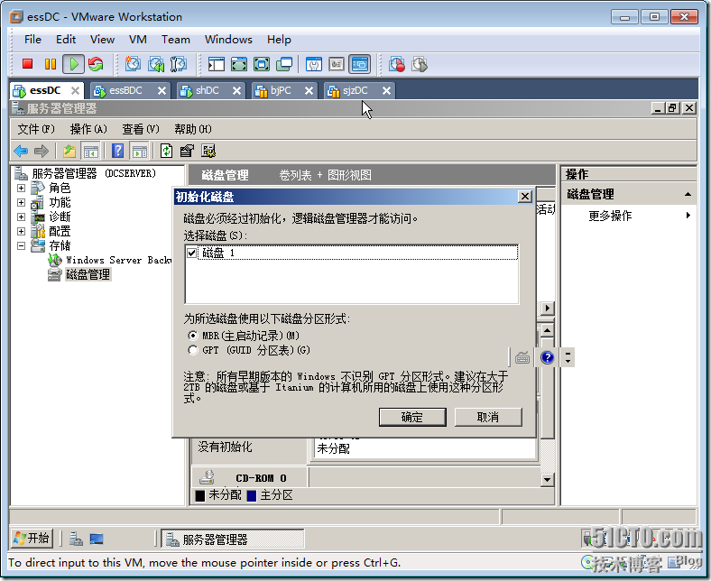Switch to the essBDC tab
711x581 pixels.
(x=125, y=91)
